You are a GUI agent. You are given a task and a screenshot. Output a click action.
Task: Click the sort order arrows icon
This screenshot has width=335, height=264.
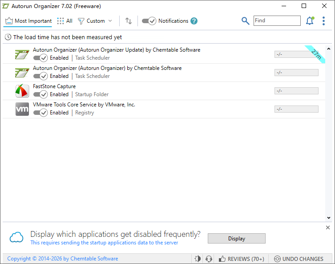click(129, 21)
